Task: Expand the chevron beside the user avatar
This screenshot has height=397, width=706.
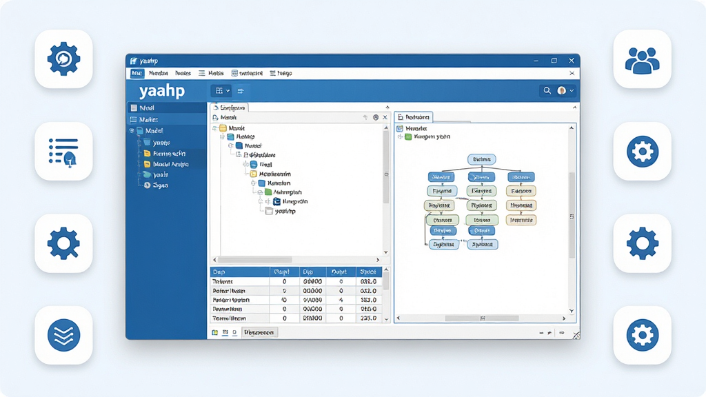Action: (x=572, y=91)
